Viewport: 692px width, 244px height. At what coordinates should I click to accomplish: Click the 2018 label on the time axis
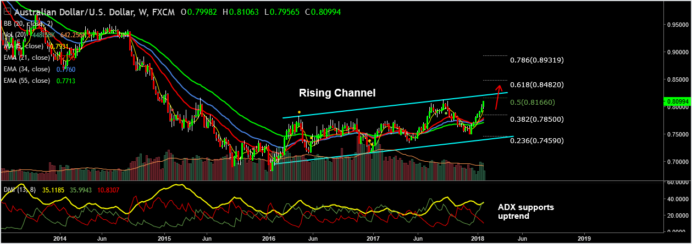(478, 239)
